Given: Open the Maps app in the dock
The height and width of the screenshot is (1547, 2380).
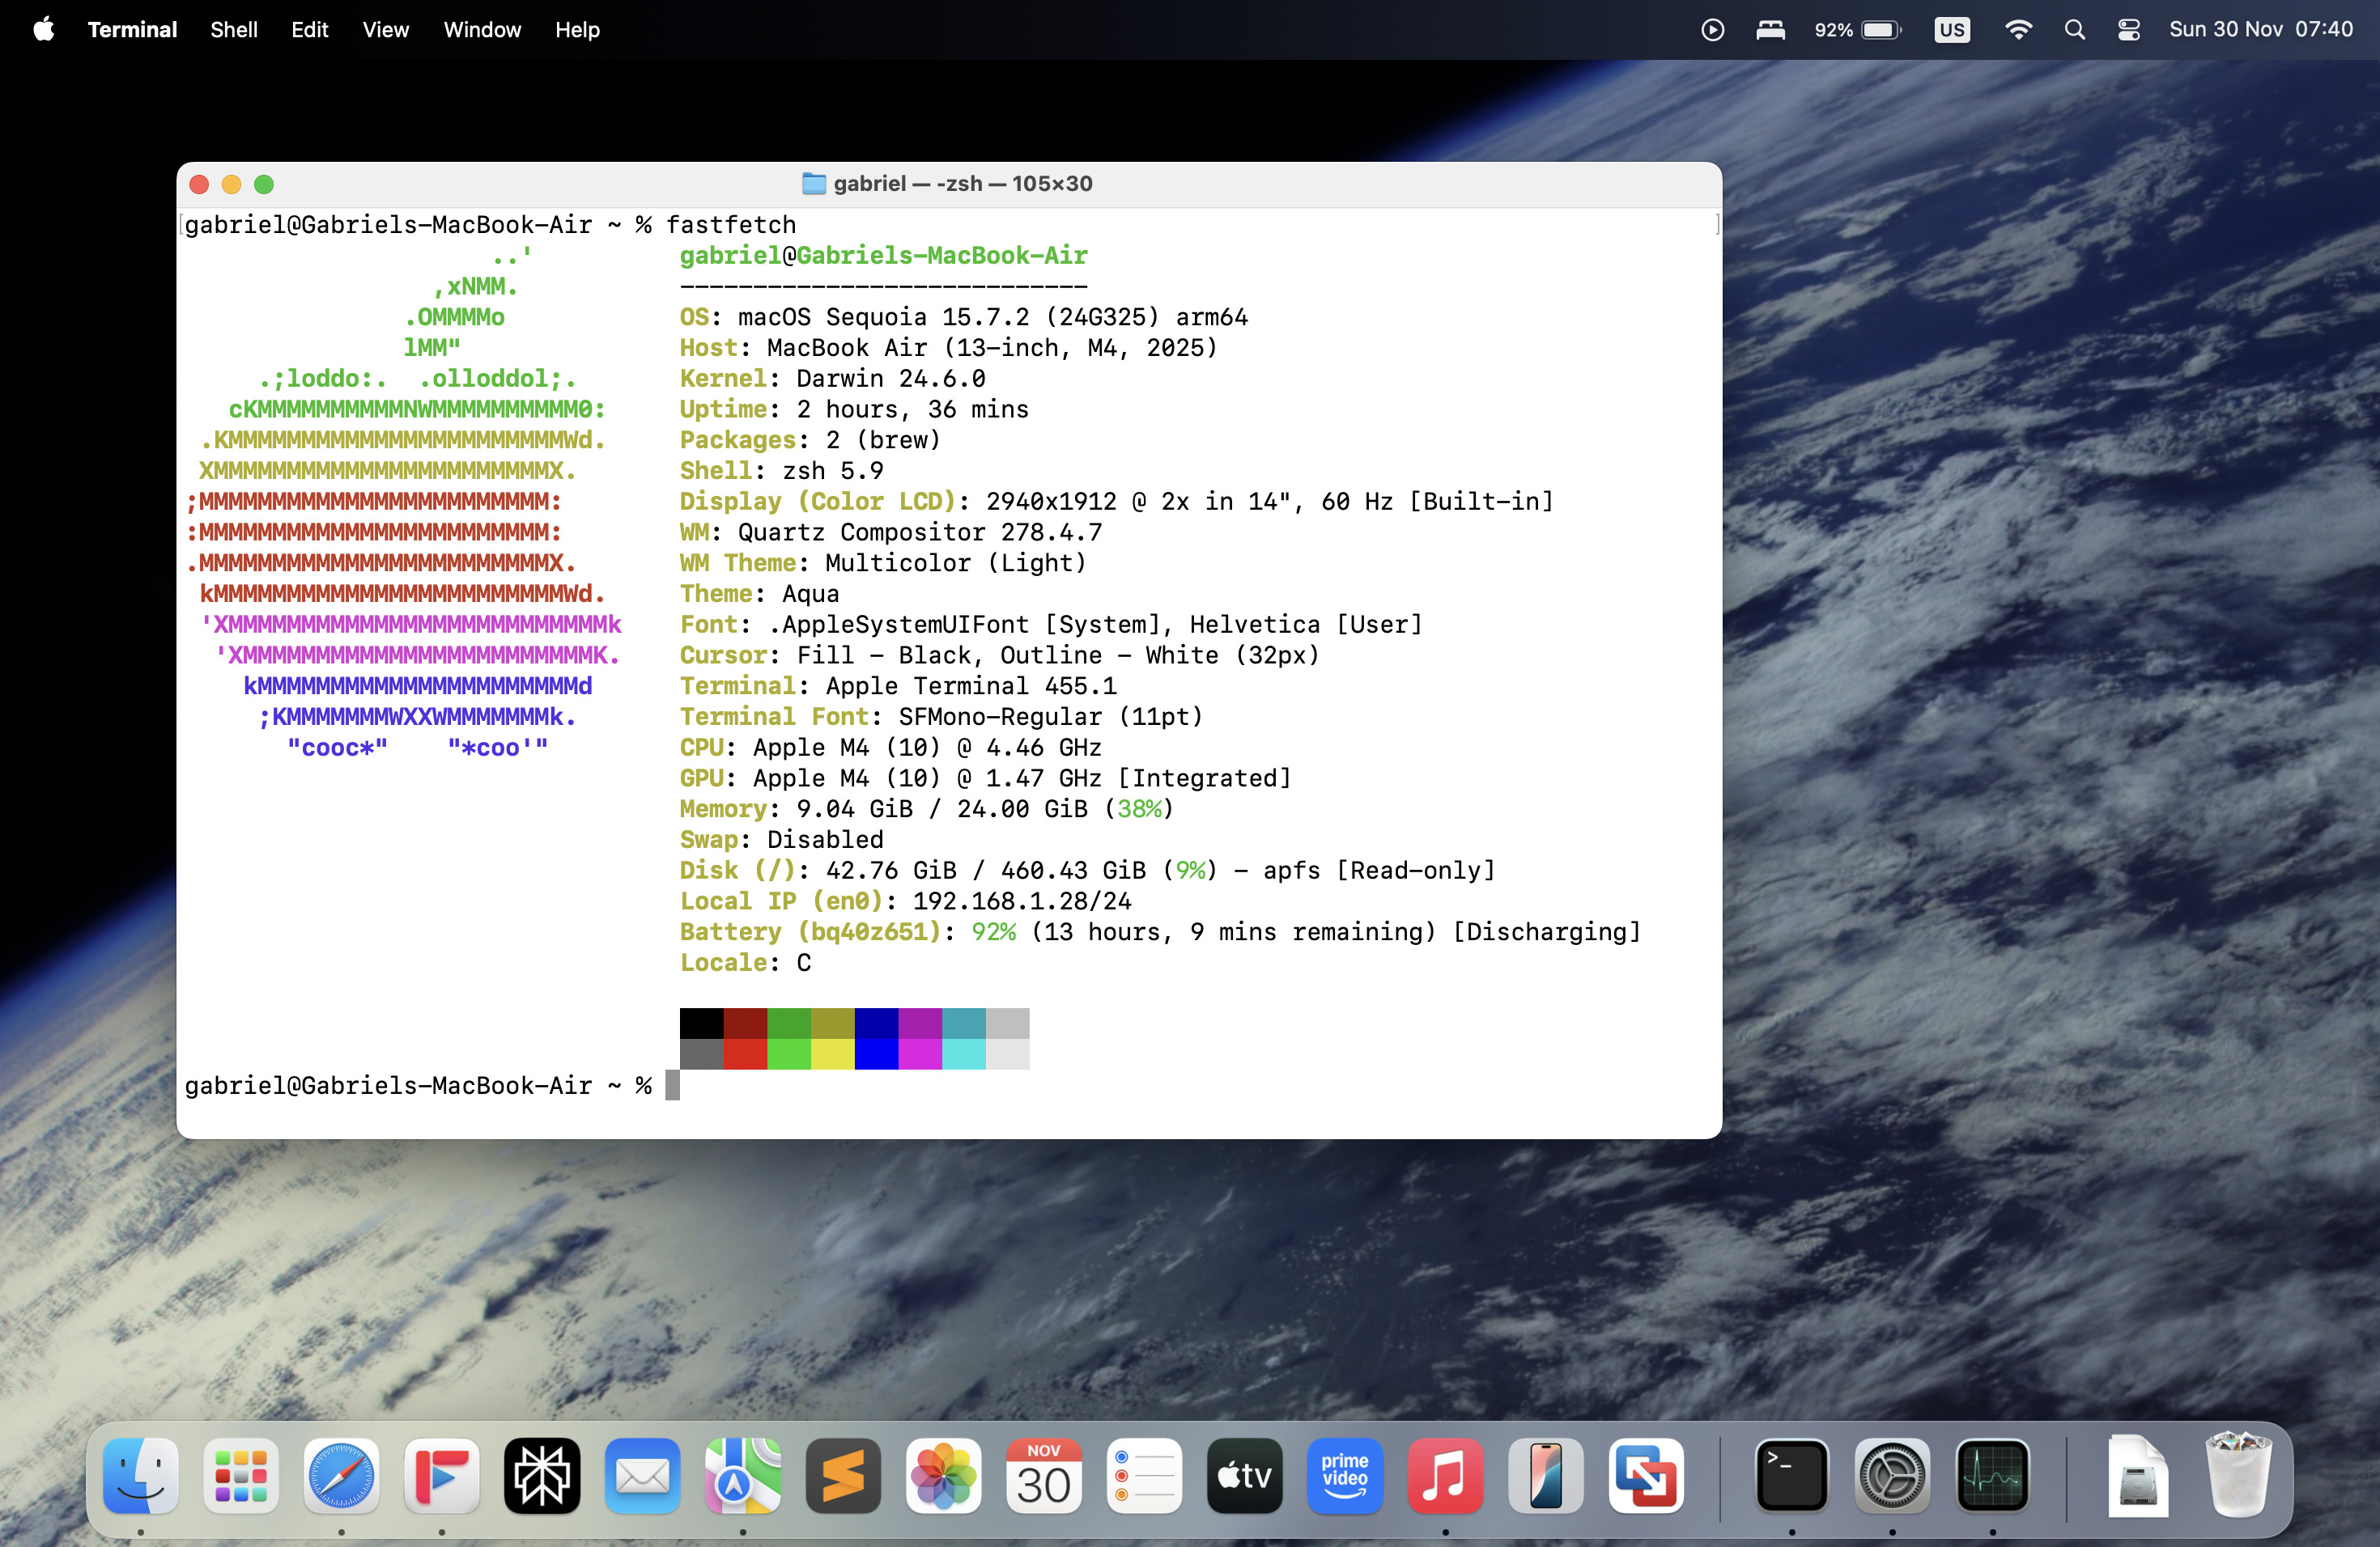Looking at the screenshot, I should tap(743, 1475).
